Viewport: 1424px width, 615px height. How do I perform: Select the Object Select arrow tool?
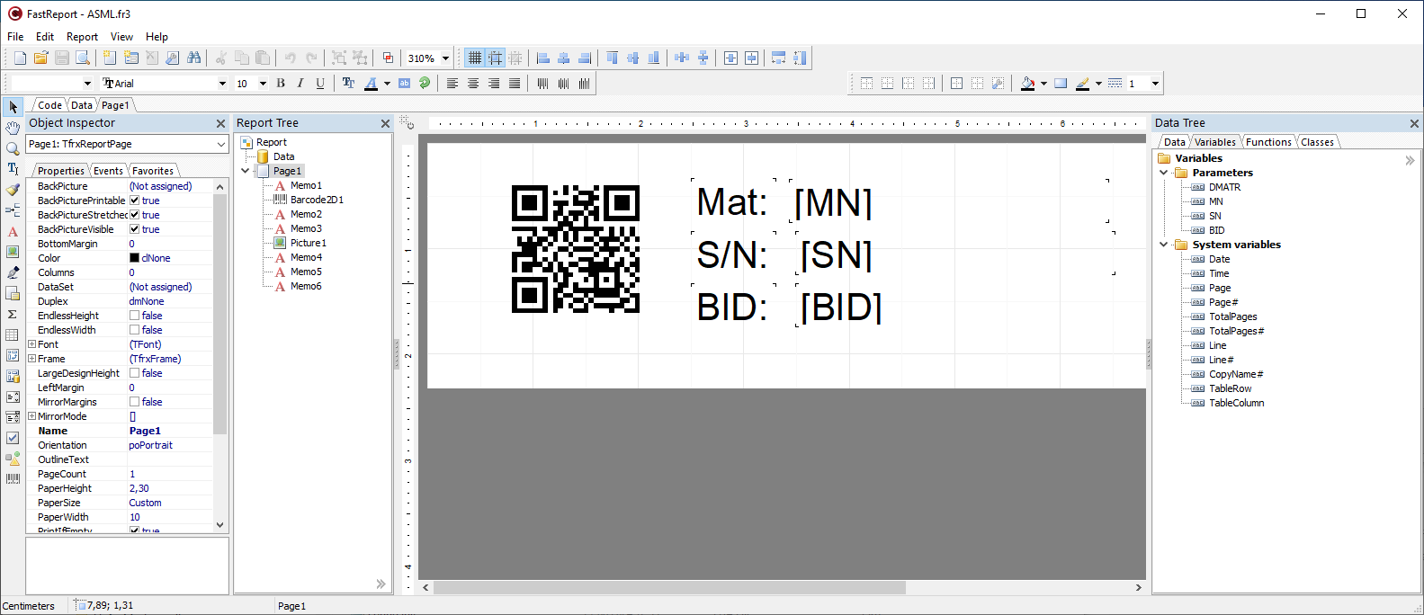(x=13, y=107)
